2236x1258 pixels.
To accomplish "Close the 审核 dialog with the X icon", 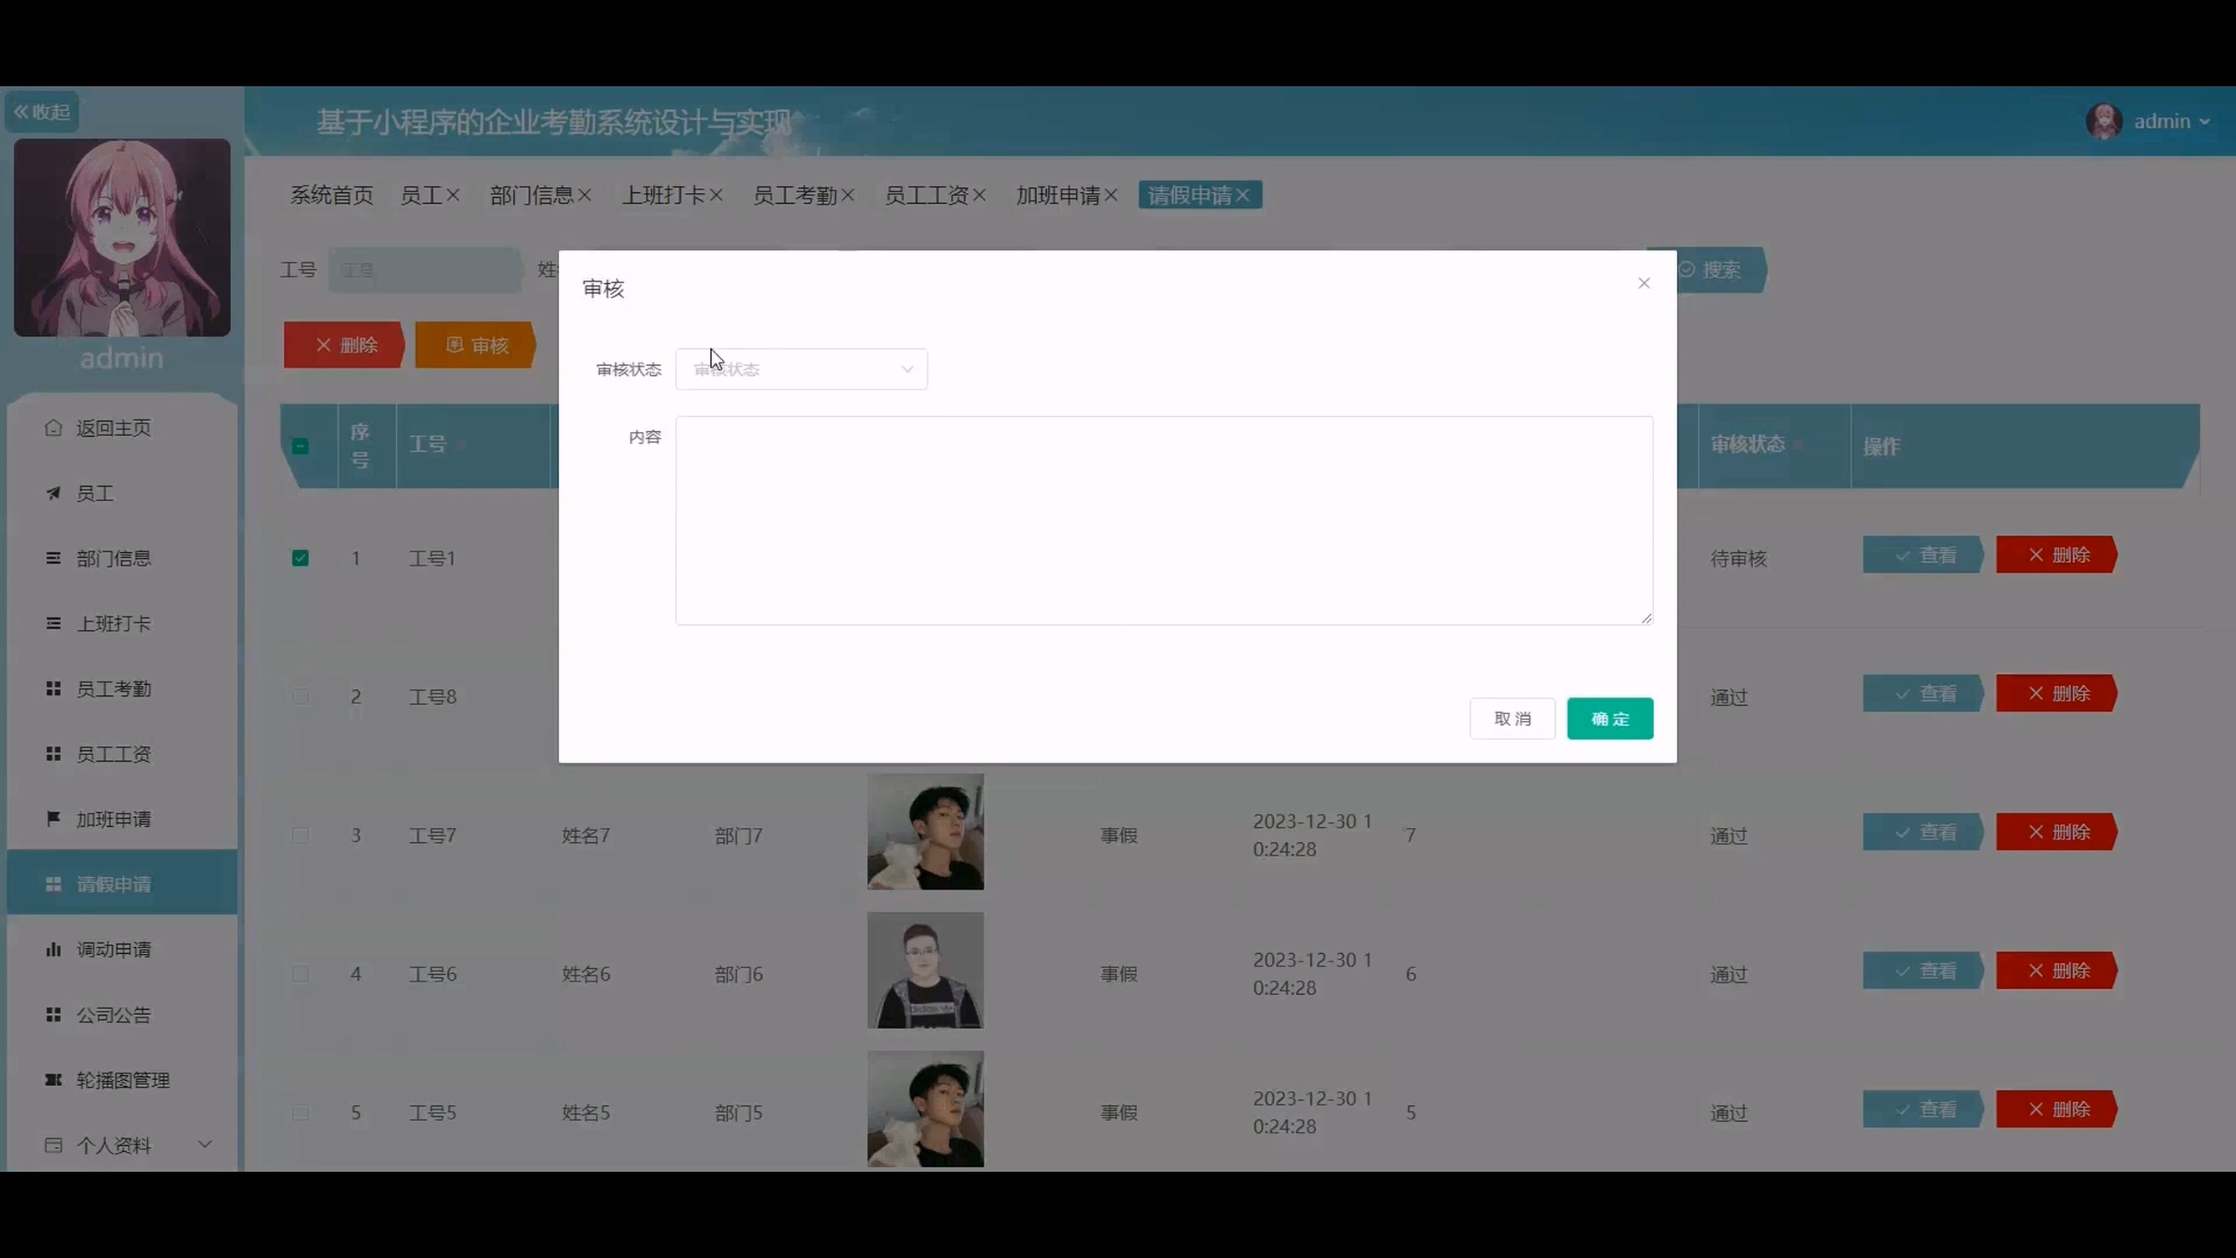I will (x=1643, y=283).
